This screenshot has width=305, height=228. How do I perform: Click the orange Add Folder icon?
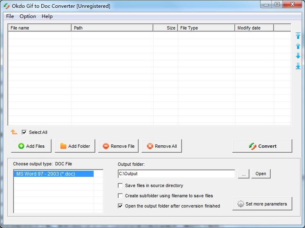pos(63,146)
